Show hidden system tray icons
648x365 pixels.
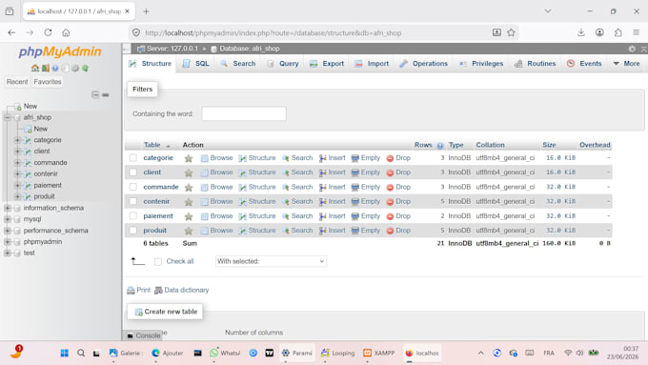(x=480, y=353)
